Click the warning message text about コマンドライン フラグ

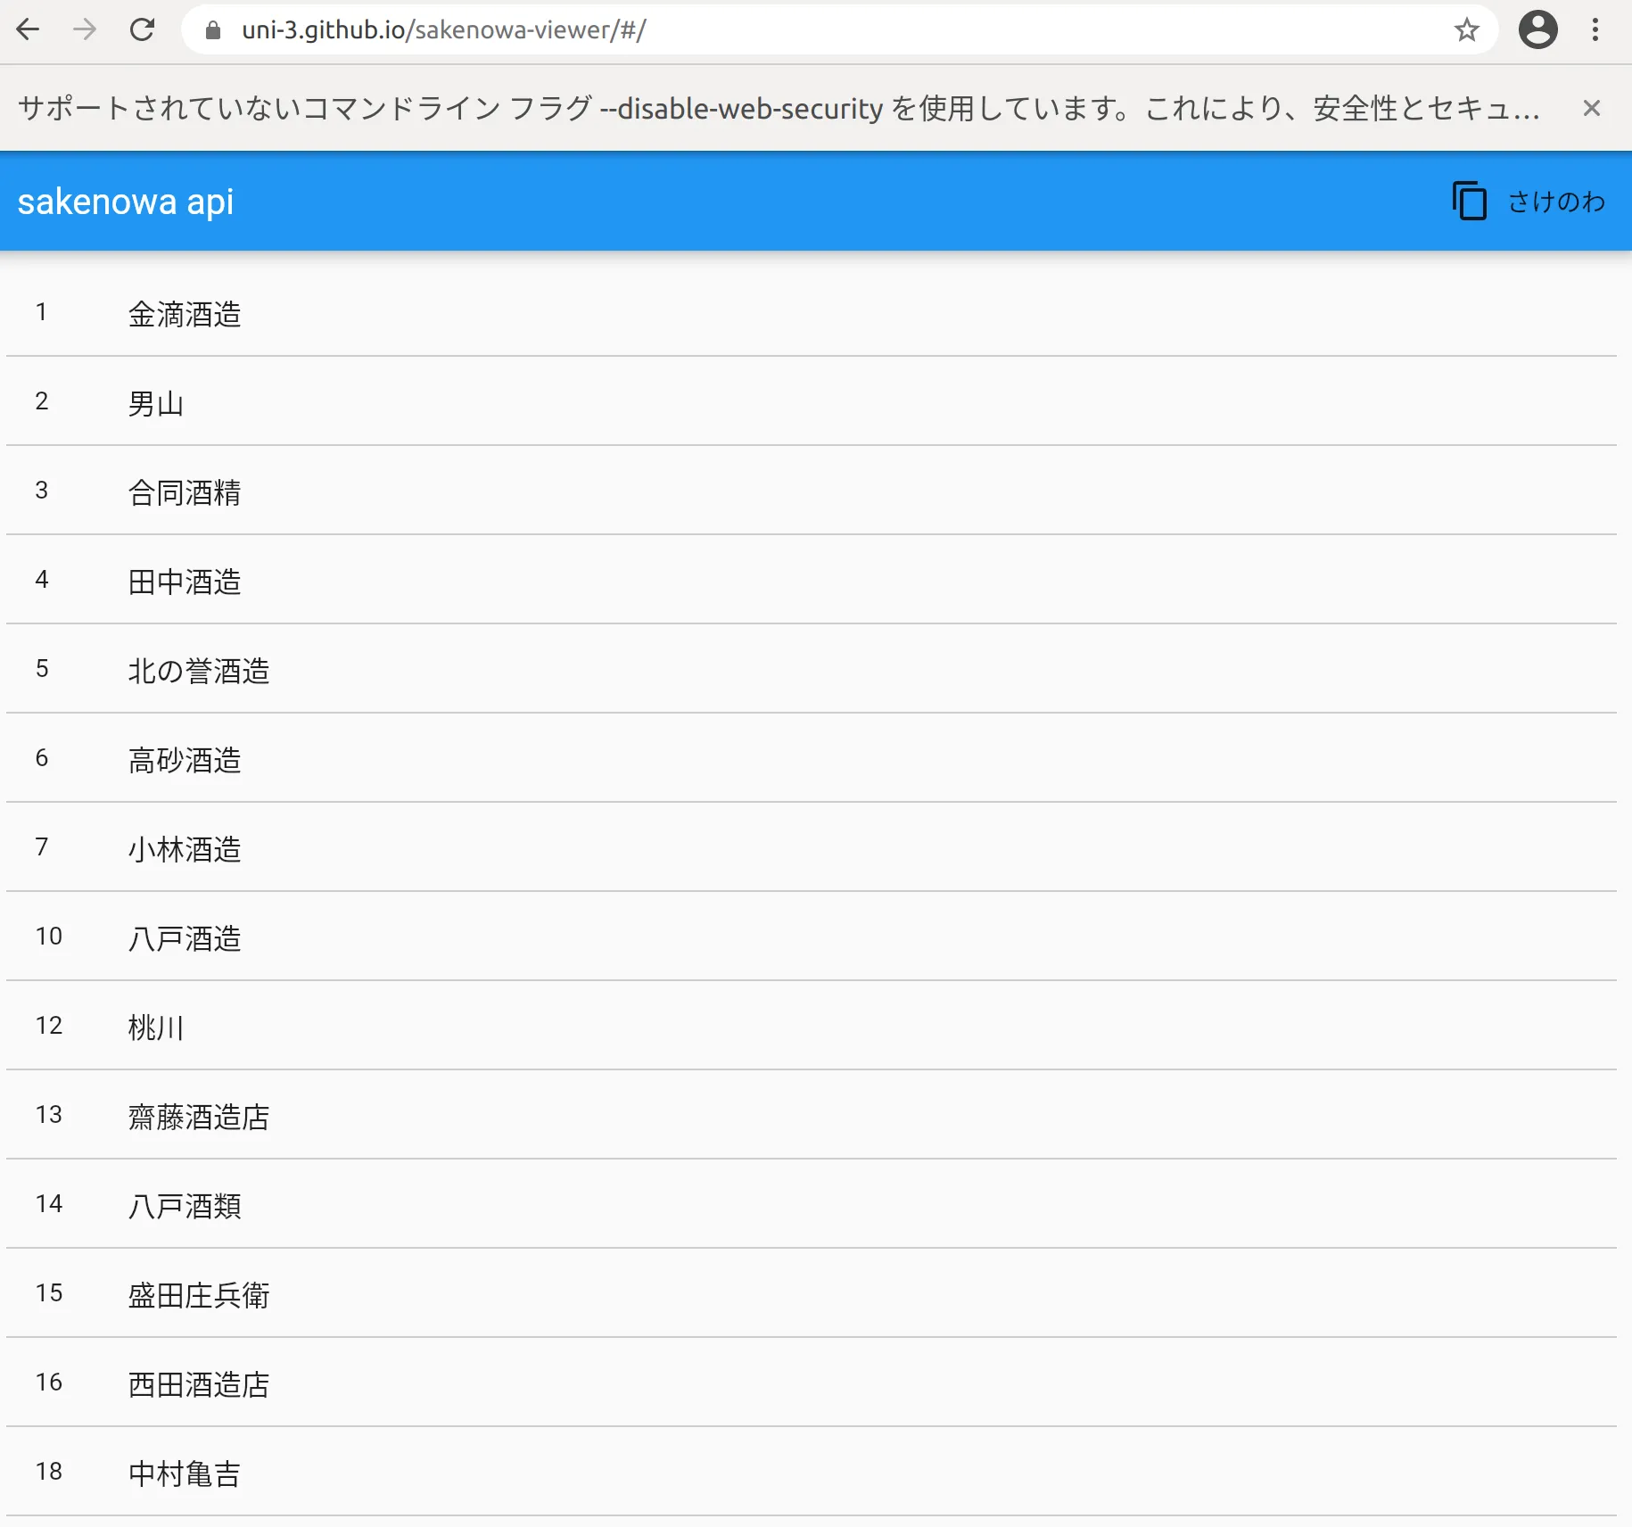(779, 108)
